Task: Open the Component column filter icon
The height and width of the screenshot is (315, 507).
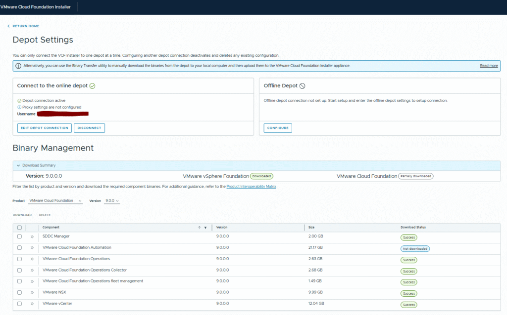Action: click(x=205, y=228)
